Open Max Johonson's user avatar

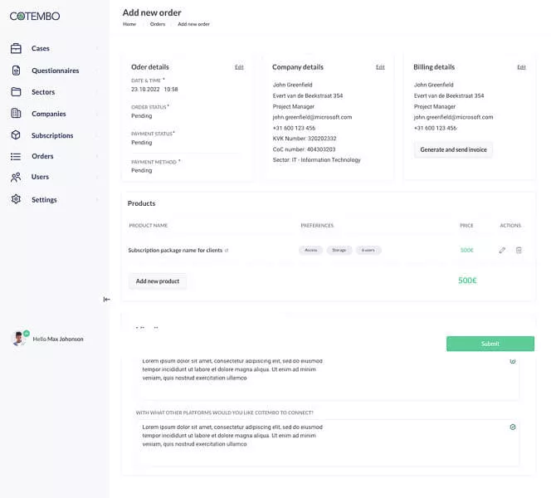(18, 339)
